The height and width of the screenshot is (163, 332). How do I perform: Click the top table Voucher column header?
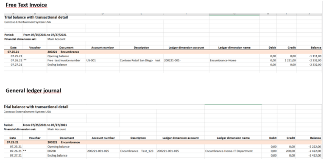[x=35, y=48]
